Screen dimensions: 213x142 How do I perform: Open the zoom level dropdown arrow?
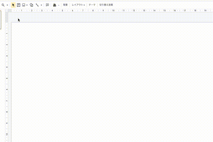click(x=7, y=5)
